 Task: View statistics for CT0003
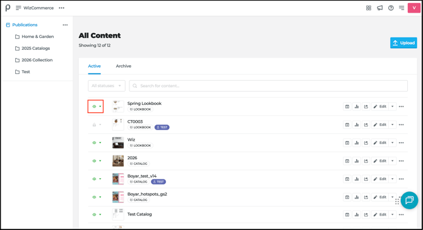357,124
